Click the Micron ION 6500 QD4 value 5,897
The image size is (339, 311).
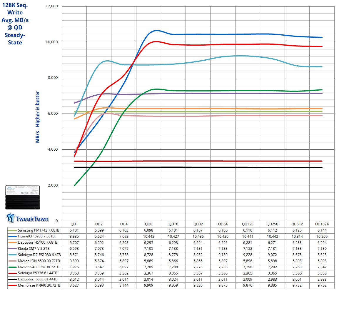(x=124, y=261)
